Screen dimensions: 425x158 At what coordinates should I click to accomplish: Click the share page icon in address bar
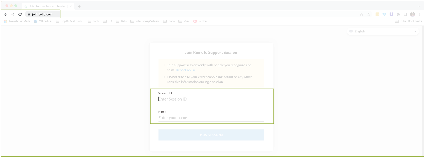pos(361,14)
